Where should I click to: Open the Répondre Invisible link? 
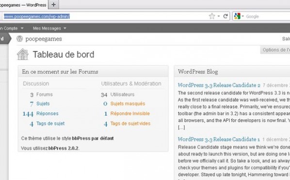pos(130,114)
